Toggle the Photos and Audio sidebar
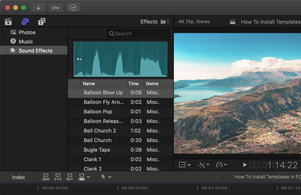This screenshot has height=195, width=301. 25,22
